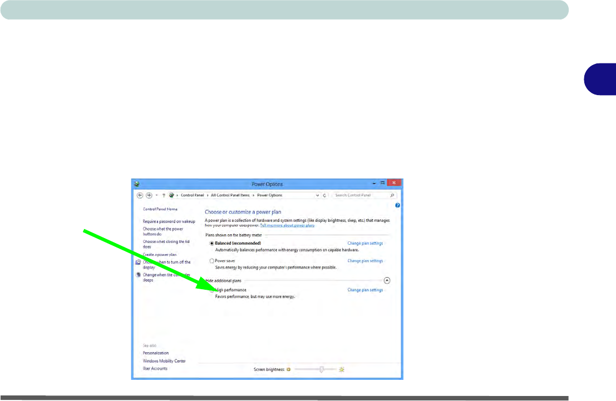Viewport: 616px width, 401px height.
Task: Open recent locations dropdown arrow
Action: click(x=156, y=195)
